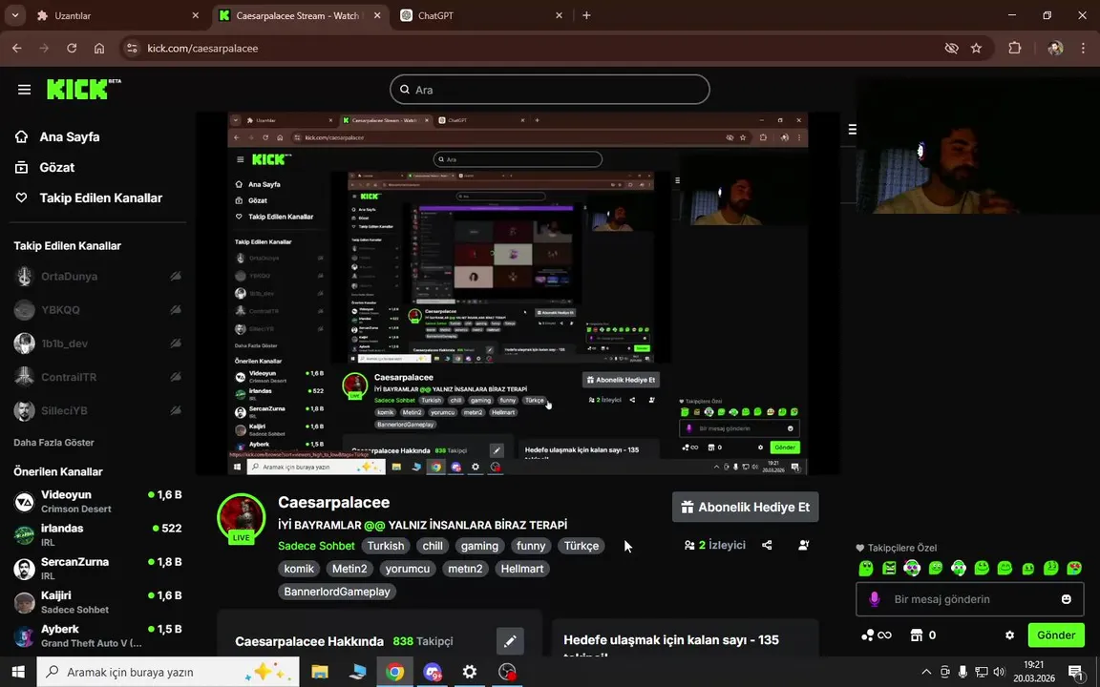Insert the heart-eyes emote
Viewport: 1100px width, 687px height.
[1074, 568]
